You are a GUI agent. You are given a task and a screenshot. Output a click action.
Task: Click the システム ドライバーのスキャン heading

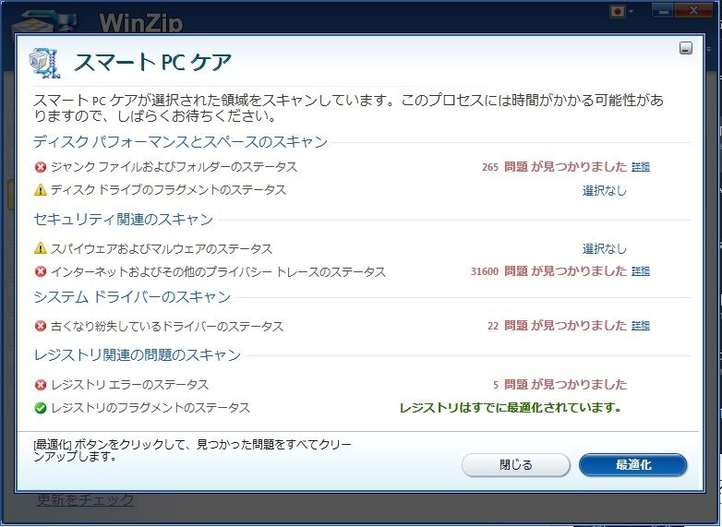click(132, 297)
